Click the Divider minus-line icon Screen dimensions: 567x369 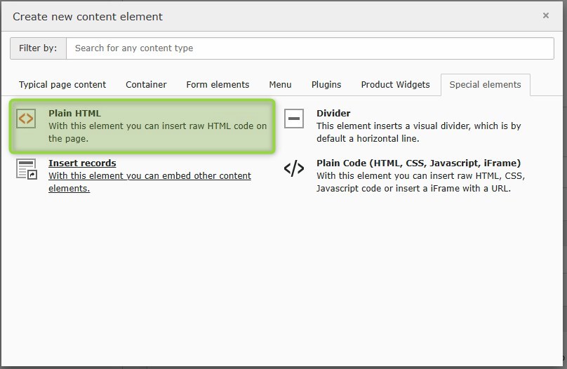294,119
